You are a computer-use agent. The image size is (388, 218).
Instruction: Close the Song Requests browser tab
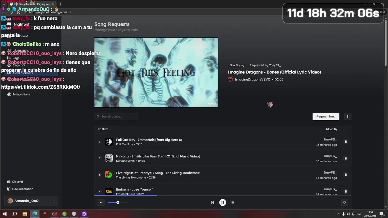tap(53, 4)
